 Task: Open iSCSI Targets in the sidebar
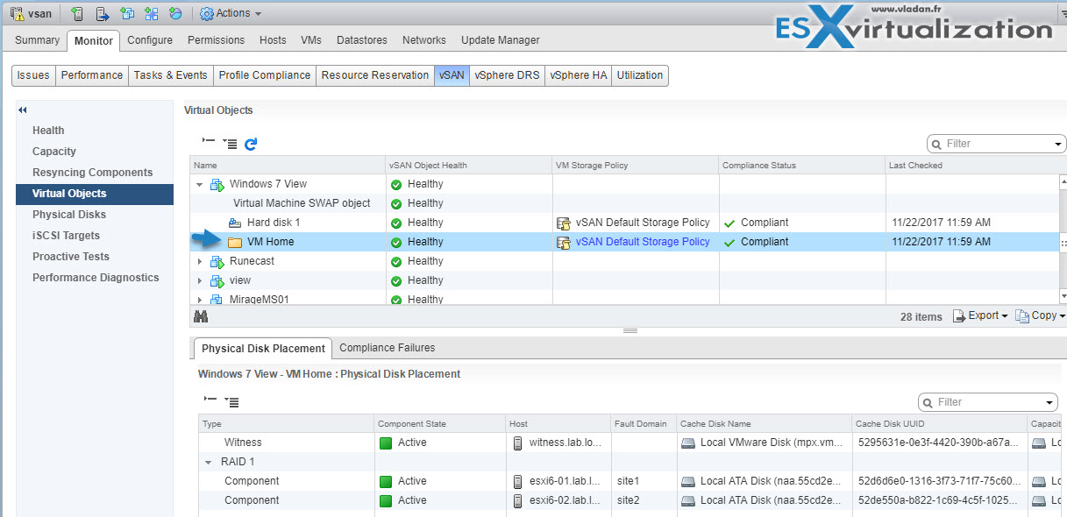[67, 236]
